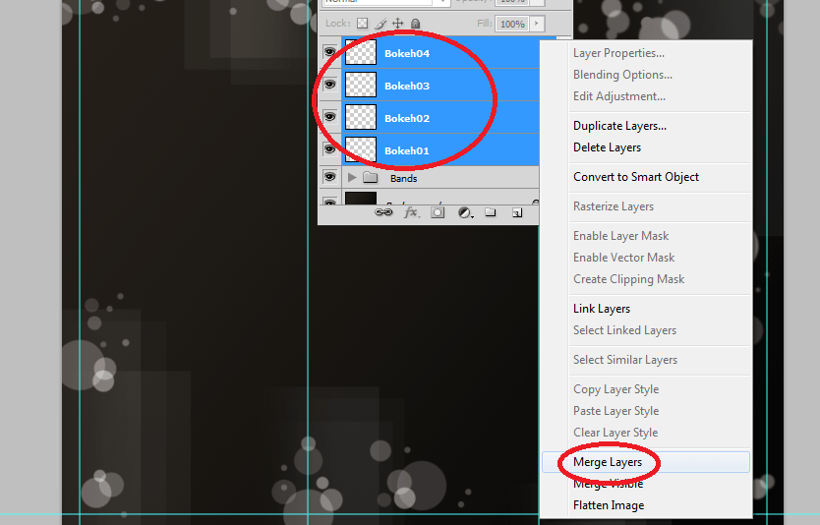Click inside the Fill percentage field
The height and width of the screenshot is (525, 820).
coord(511,24)
